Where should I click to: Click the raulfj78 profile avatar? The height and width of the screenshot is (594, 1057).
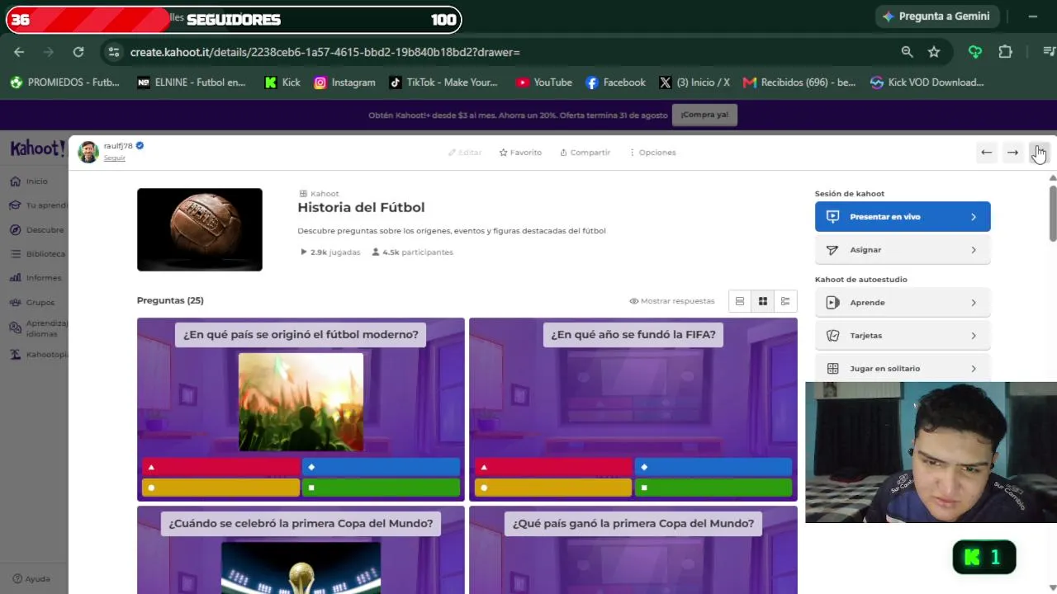click(x=88, y=152)
